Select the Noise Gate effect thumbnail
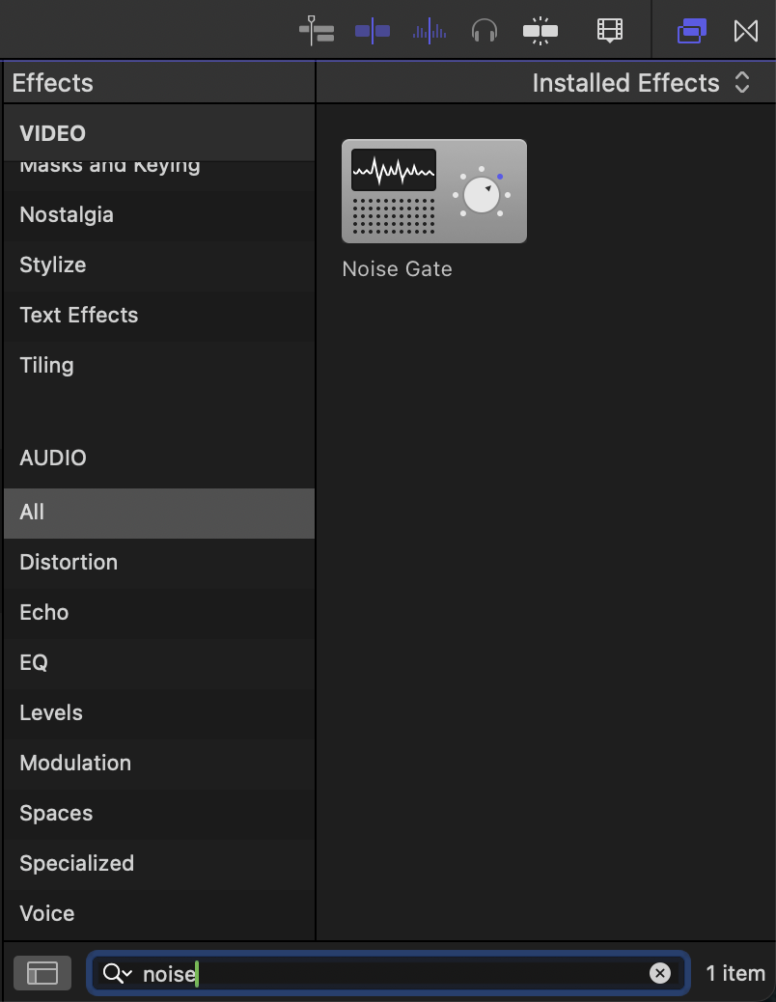 (434, 191)
